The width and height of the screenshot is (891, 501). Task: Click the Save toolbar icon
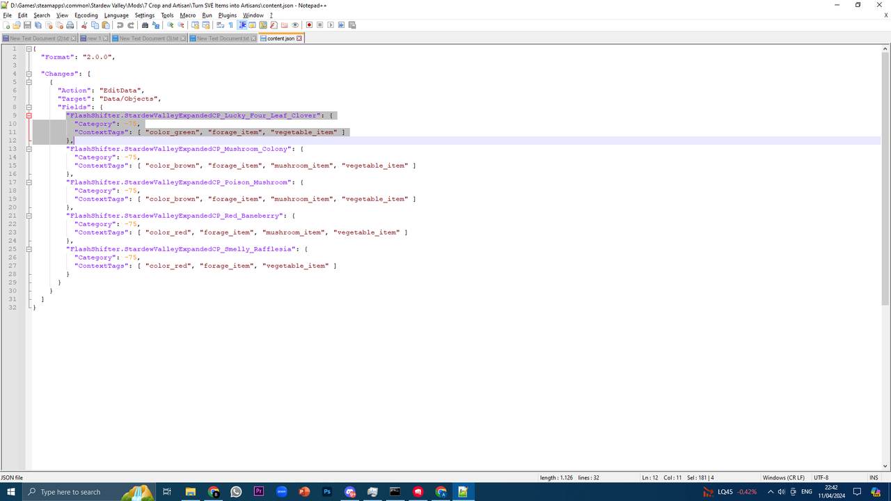(27, 25)
